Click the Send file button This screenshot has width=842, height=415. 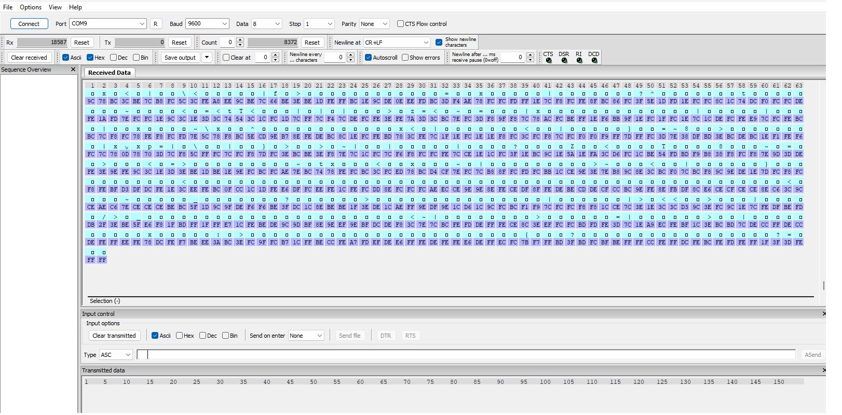(x=349, y=336)
